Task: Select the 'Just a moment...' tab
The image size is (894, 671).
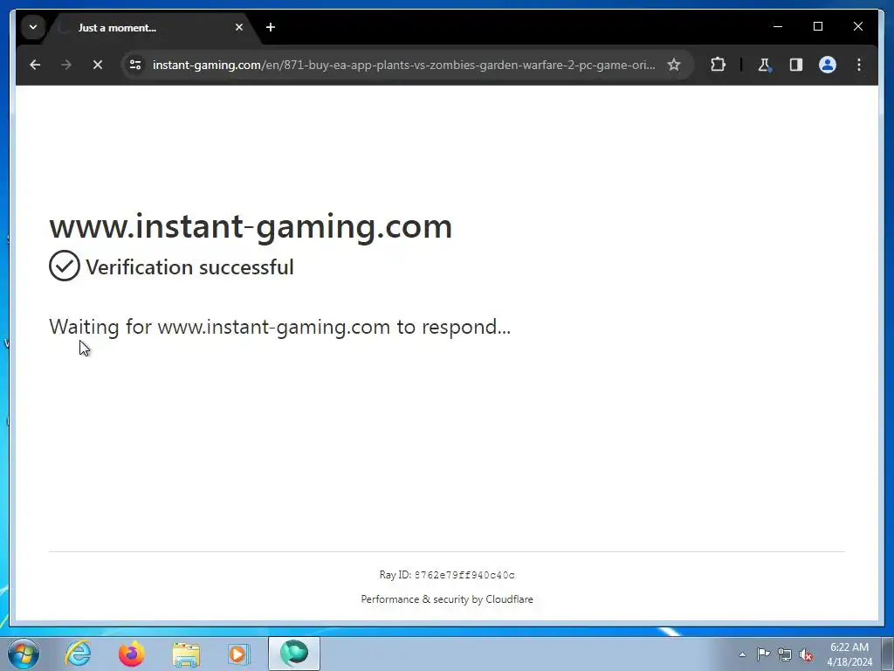Action: point(153,27)
